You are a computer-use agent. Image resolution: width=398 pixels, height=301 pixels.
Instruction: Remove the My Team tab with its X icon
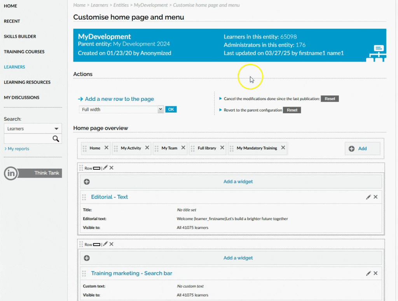click(183, 148)
